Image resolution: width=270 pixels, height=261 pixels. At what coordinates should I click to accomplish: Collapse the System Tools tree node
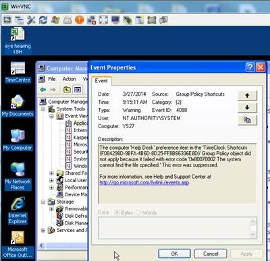pos(43,109)
